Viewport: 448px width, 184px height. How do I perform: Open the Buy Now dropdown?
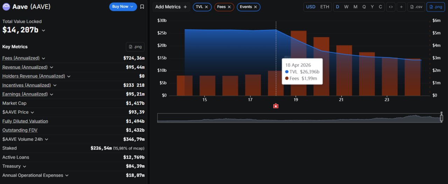click(x=123, y=7)
